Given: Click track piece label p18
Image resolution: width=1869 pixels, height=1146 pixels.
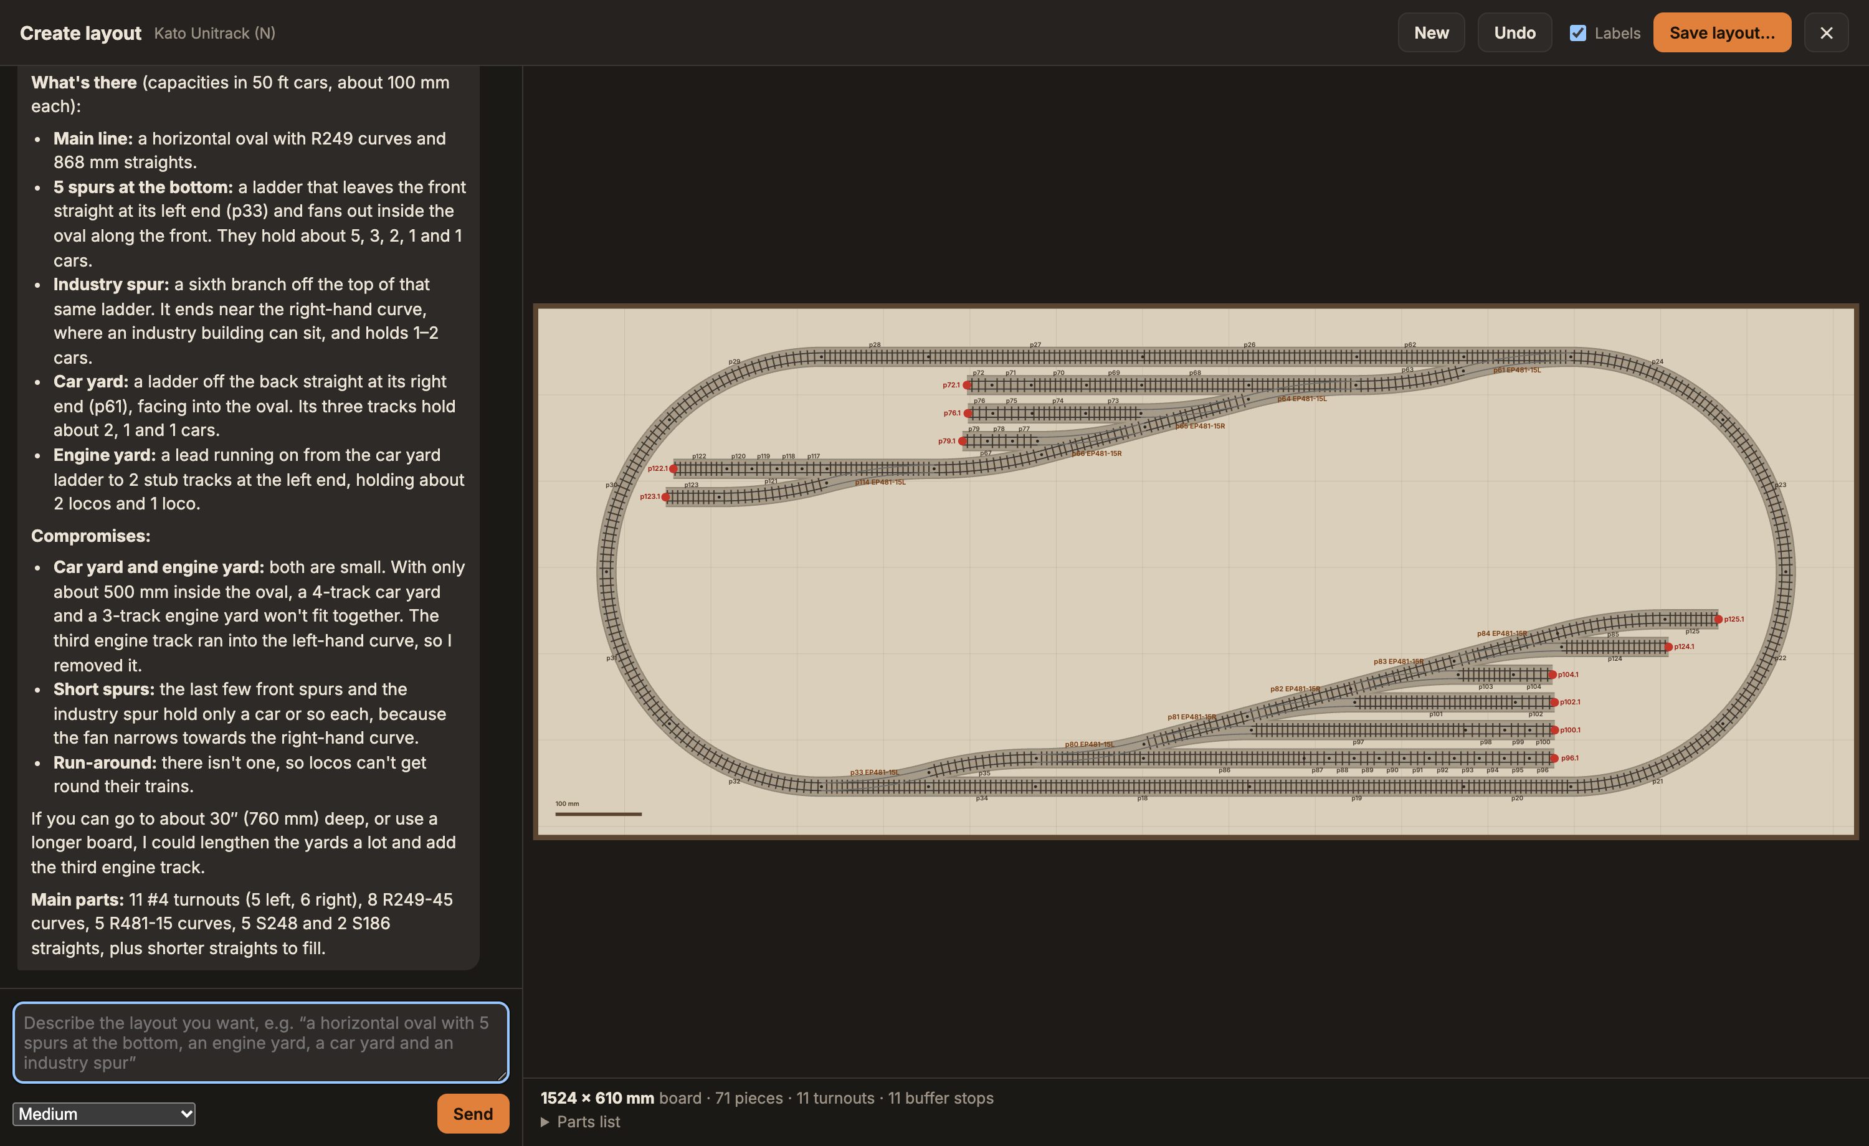Looking at the screenshot, I should tap(1143, 798).
